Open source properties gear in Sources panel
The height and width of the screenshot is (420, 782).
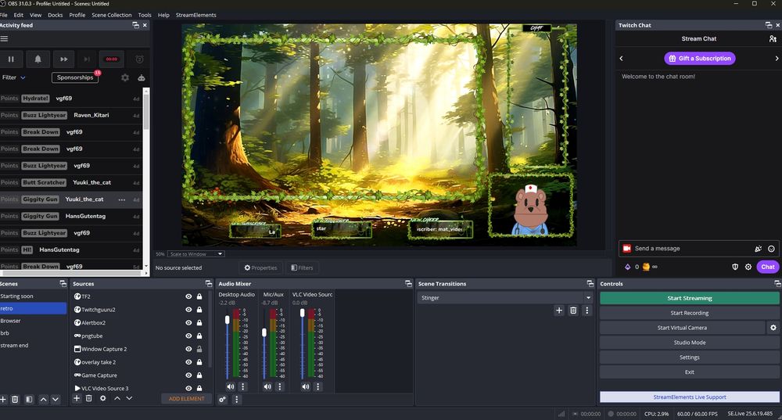tap(102, 398)
